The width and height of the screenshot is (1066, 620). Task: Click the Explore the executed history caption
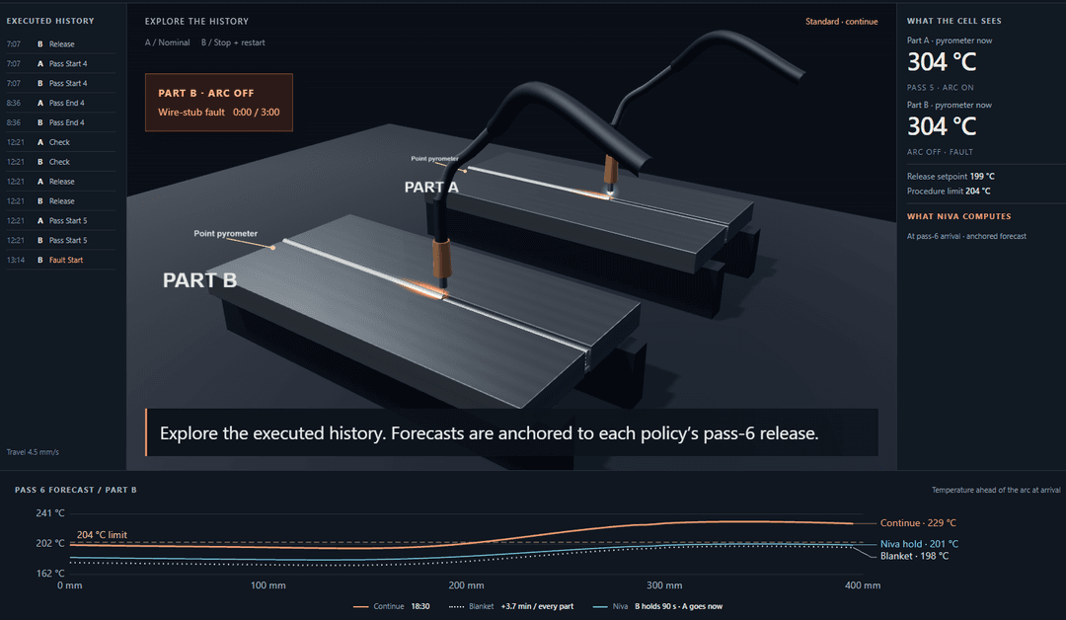pos(511,433)
